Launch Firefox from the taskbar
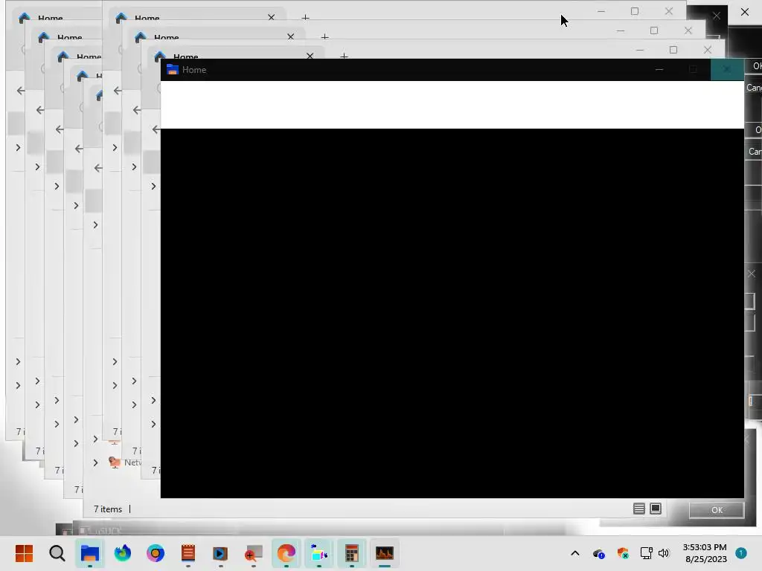The height and width of the screenshot is (571, 762). pyautogui.click(x=123, y=553)
